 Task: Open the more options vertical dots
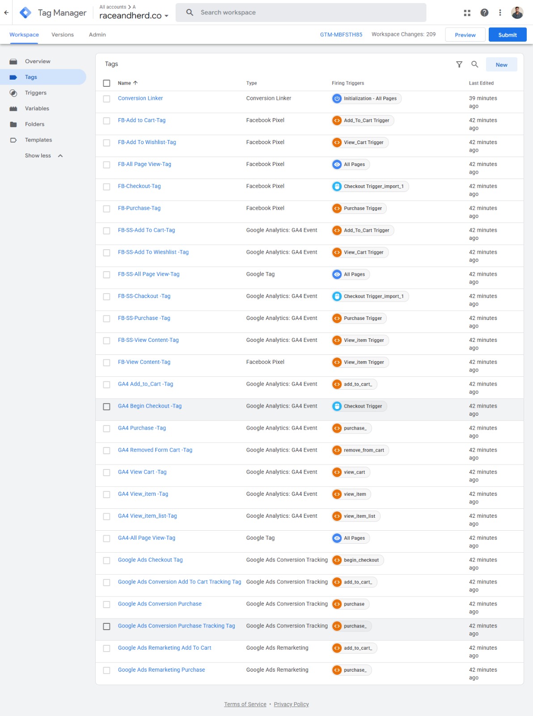[500, 13]
